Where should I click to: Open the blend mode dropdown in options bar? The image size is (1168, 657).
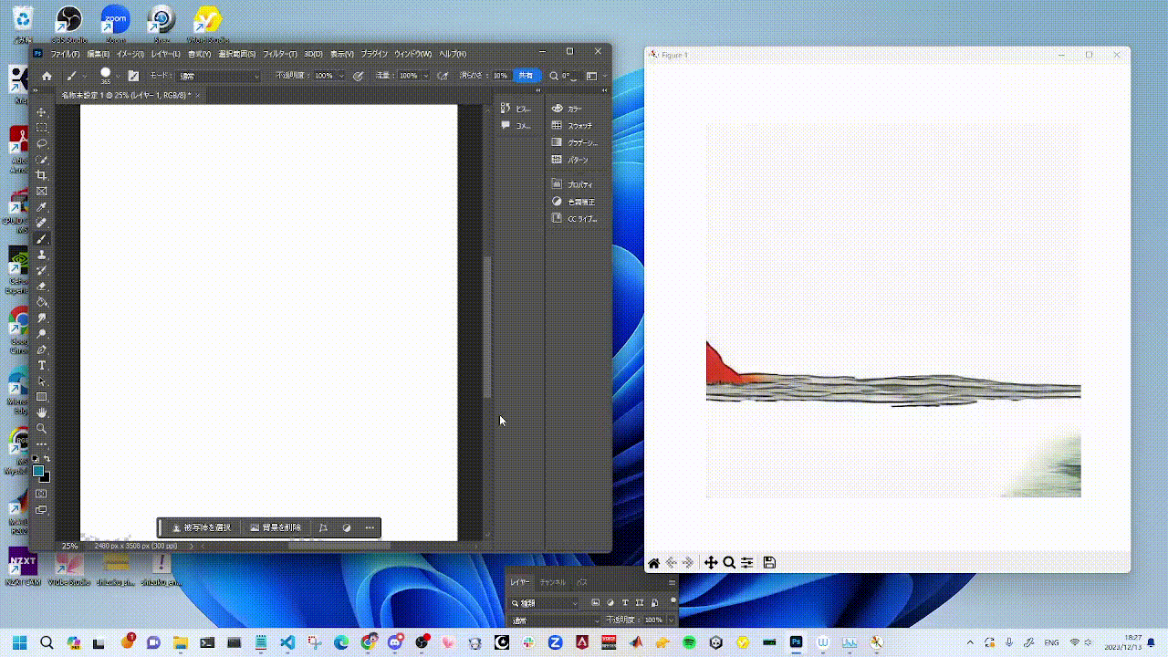(x=219, y=76)
